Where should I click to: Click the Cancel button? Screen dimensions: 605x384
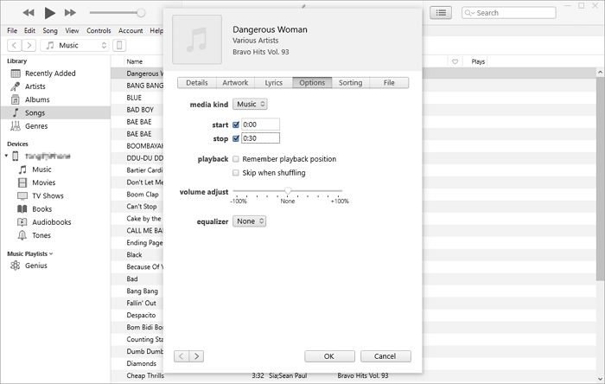click(385, 356)
